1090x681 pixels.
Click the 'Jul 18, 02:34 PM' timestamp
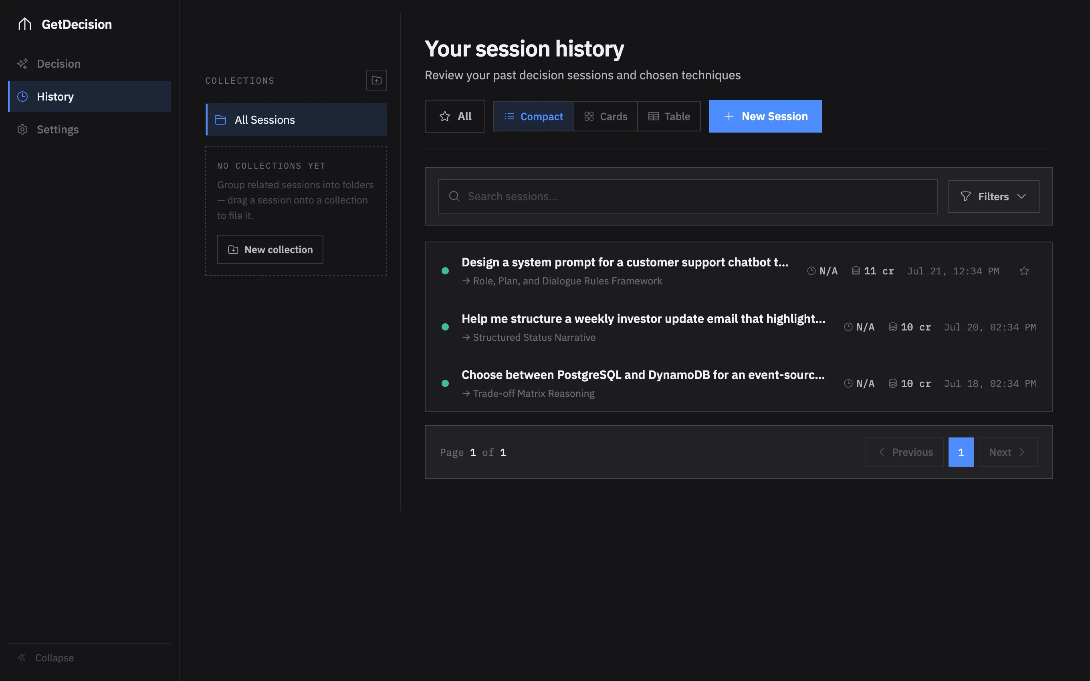point(990,384)
